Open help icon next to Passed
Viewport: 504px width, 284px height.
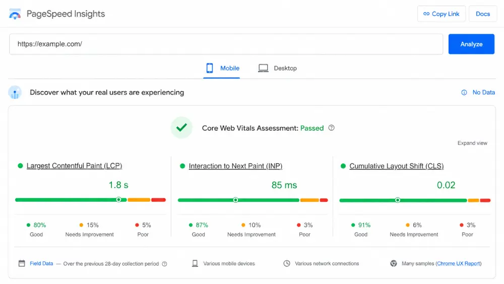(332, 128)
